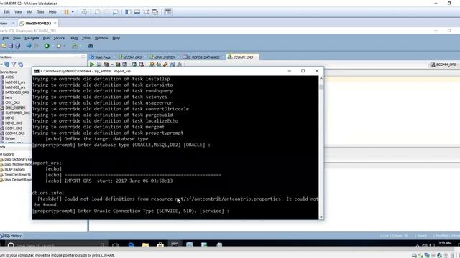Switch to VMware Unity mode icon
The image size is (460, 258).
click(x=155, y=12)
